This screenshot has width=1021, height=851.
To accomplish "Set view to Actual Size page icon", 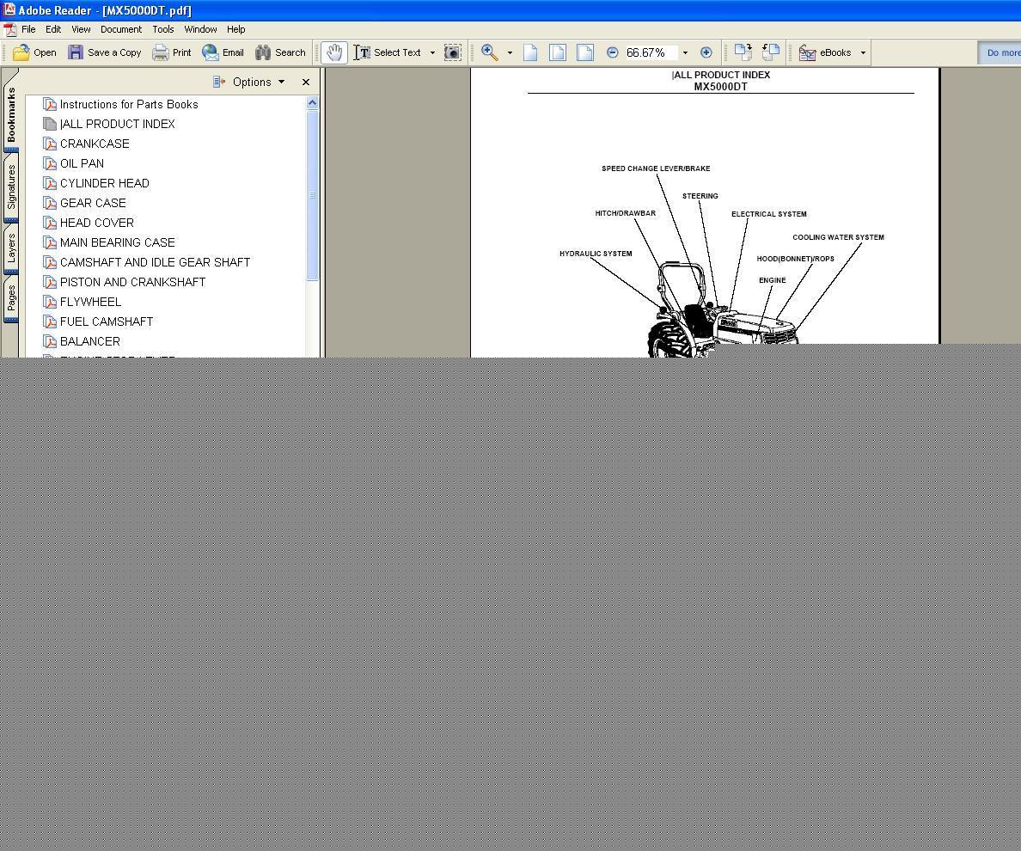I will tap(530, 52).
